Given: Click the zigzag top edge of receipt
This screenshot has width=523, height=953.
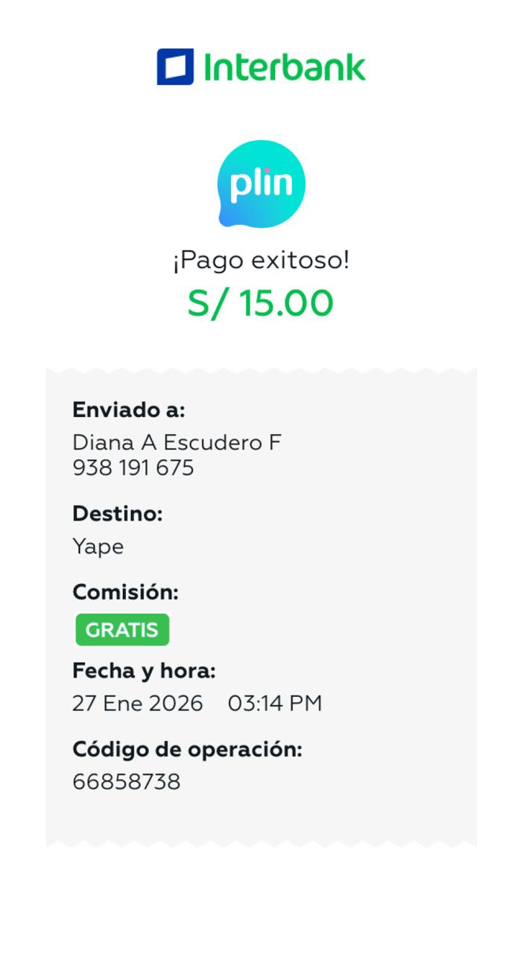Looking at the screenshot, I should pyautogui.click(x=261, y=371).
